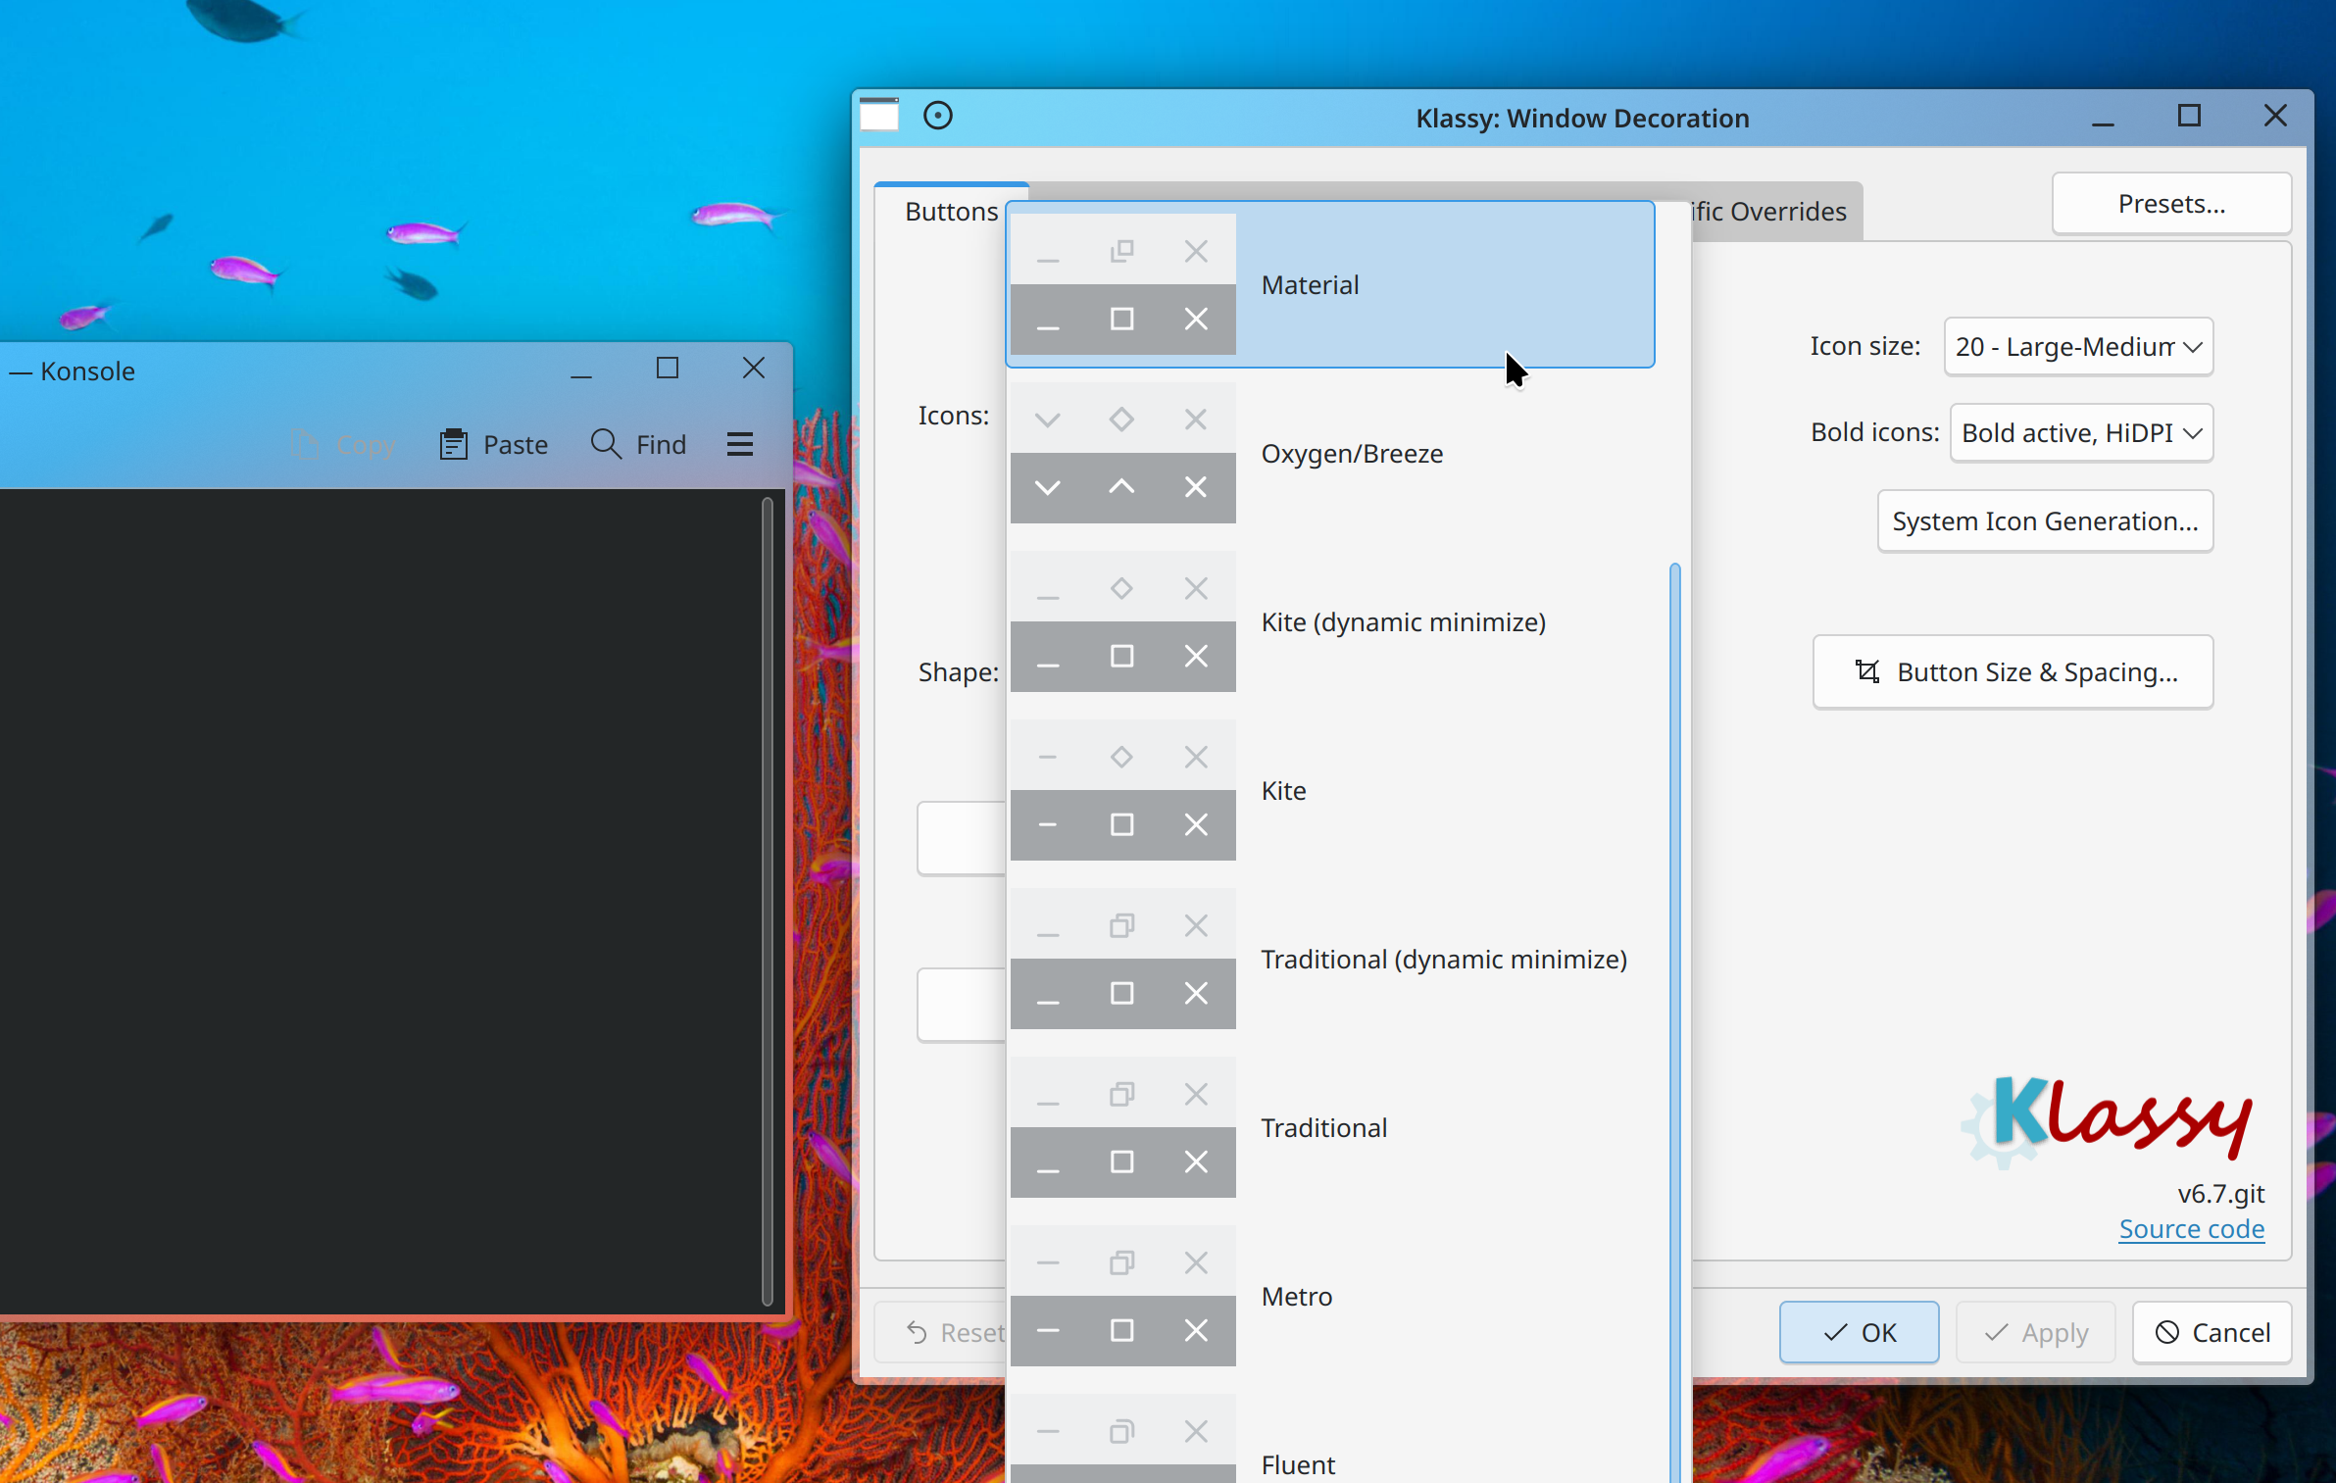Viewport: 2336px width, 1483px height.
Task: Choose Oxygen/Breeze icon style
Action: (x=1330, y=453)
